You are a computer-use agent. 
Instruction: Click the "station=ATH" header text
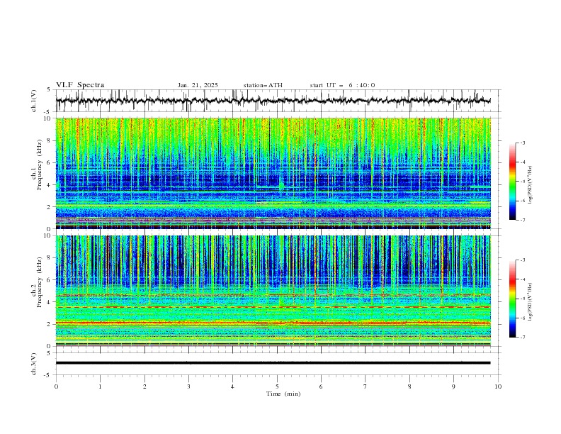[263, 85]
